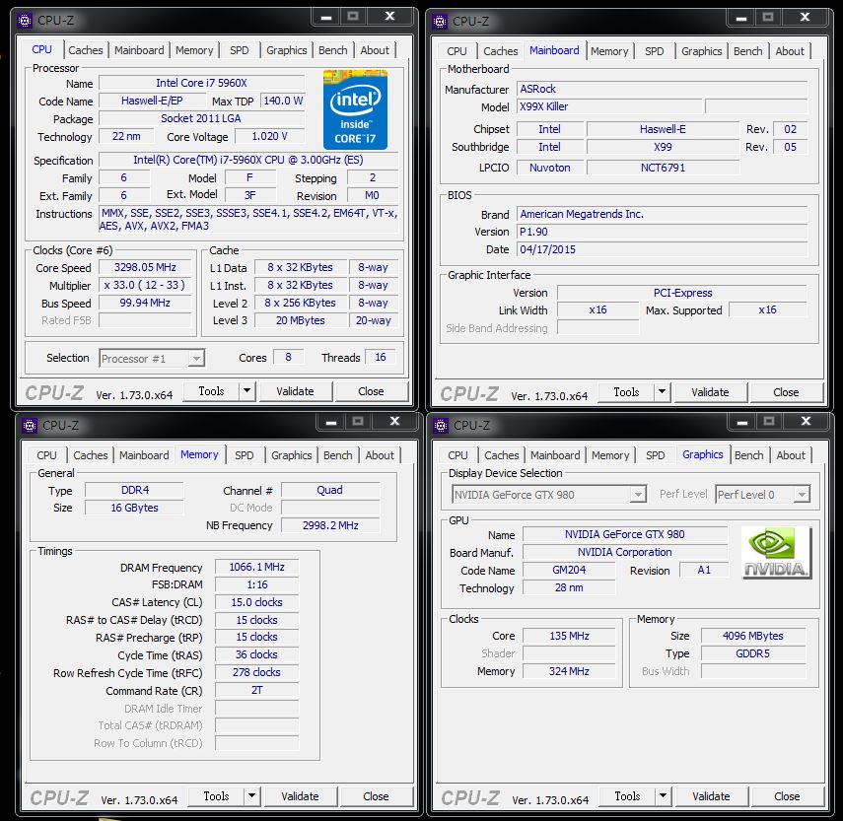
Task: Open Tools dropdown arrow in Memory window
Action: click(x=251, y=796)
